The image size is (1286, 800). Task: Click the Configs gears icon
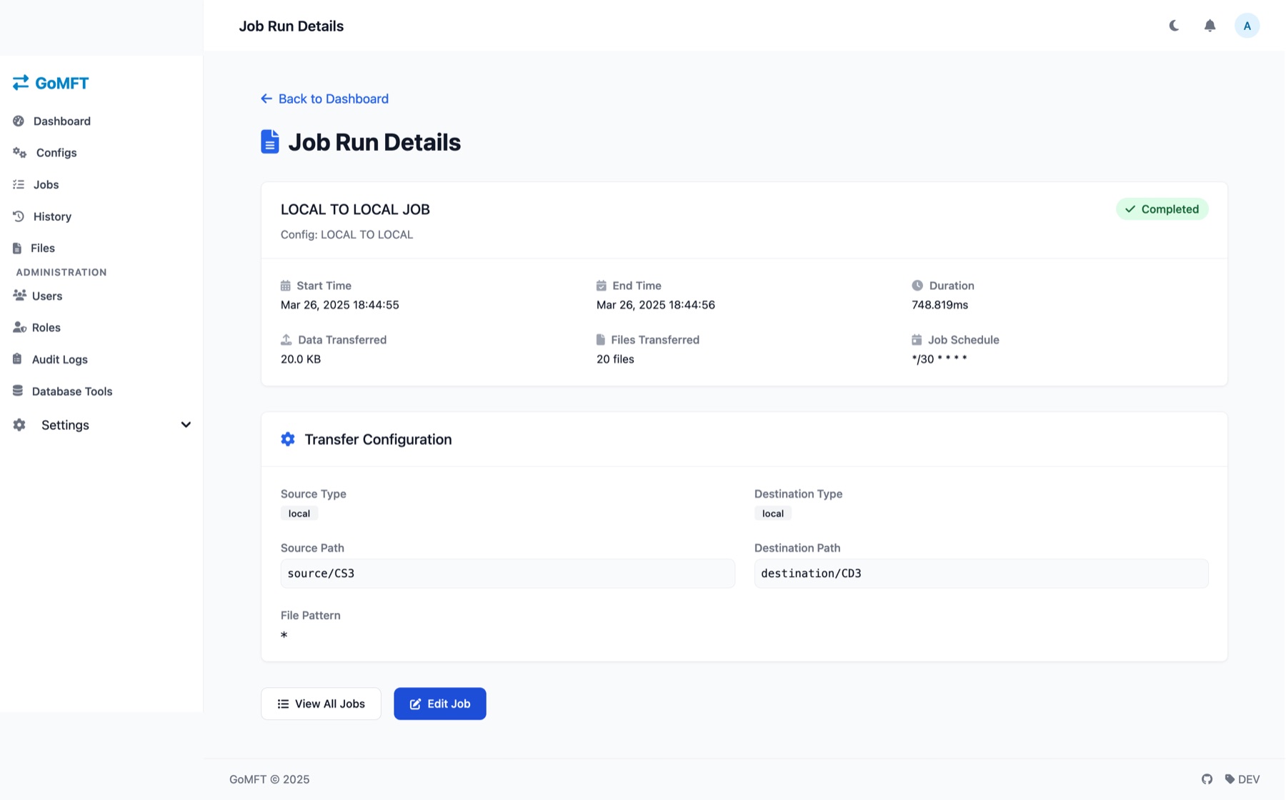(x=20, y=152)
